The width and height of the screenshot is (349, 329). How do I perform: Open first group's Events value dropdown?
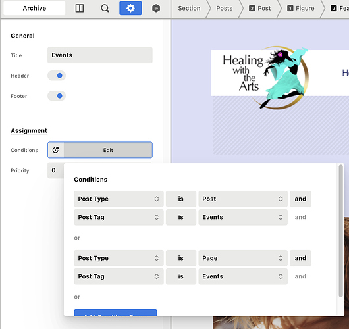pos(243,217)
